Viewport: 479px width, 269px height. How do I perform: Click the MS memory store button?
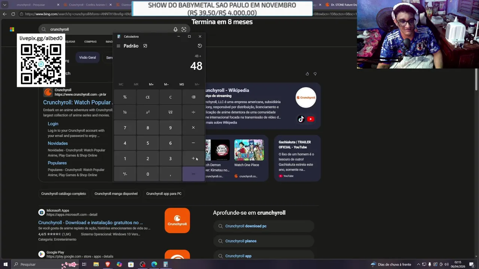(181, 84)
